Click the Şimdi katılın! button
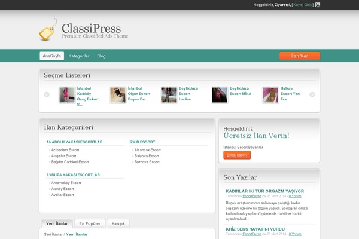 coord(237,155)
